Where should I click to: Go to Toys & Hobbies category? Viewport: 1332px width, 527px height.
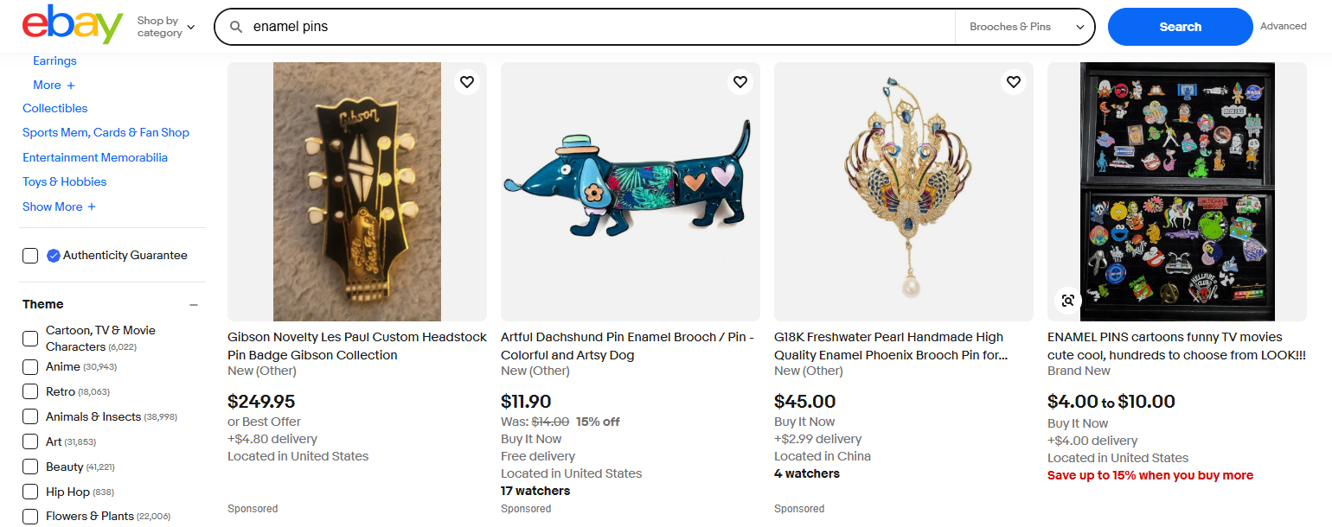point(65,182)
